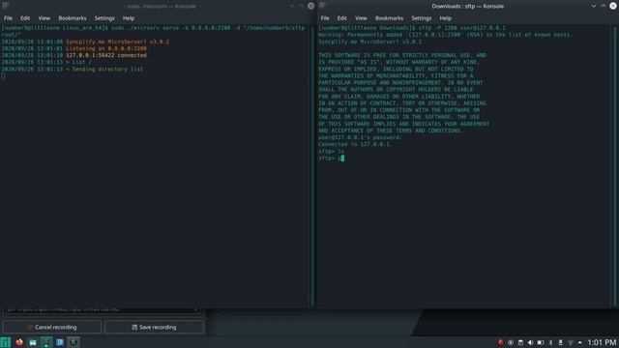Open Edit menu in left Konsole window

25,18
